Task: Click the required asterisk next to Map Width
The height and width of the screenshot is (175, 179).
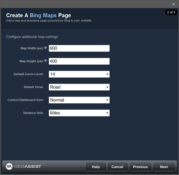Action: (45, 48)
